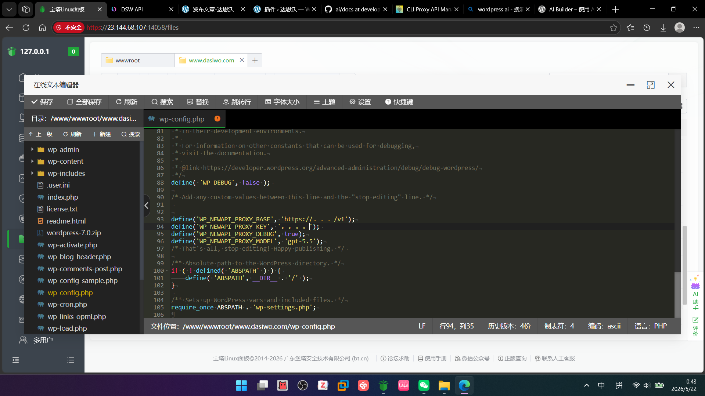Open browser downloads icon
The width and height of the screenshot is (705, 396).
click(x=663, y=28)
